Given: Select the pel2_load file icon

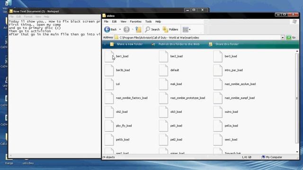Looking at the screenshot, I should pos(163,140).
